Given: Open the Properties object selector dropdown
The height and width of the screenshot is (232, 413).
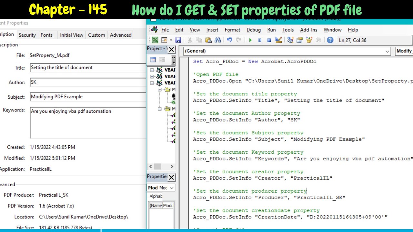Looking at the screenshot, I should pyautogui.click(x=171, y=188).
